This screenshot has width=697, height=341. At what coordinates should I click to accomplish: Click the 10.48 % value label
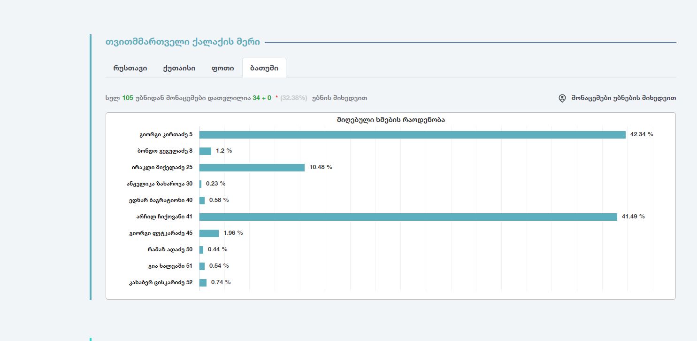[321, 167]
